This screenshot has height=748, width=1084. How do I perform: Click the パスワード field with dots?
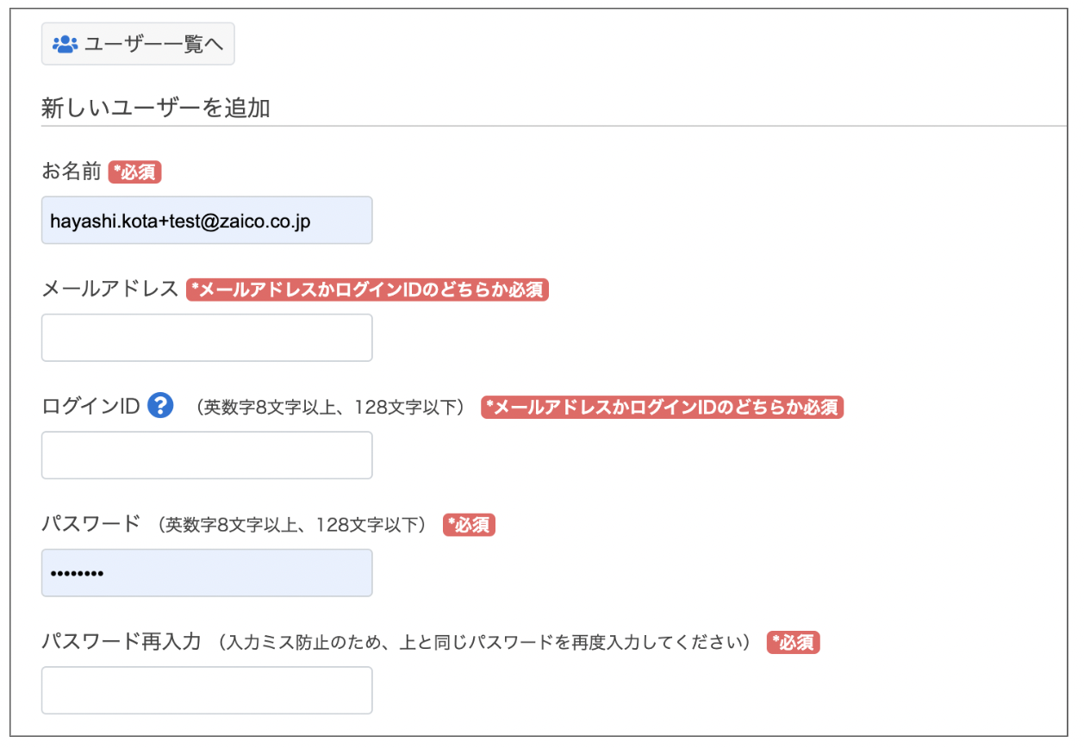(x=207, y=573)
